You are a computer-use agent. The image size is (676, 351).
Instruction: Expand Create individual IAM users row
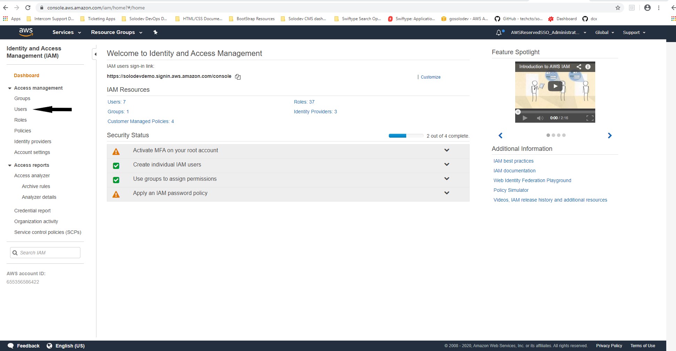tap(447, 164)
